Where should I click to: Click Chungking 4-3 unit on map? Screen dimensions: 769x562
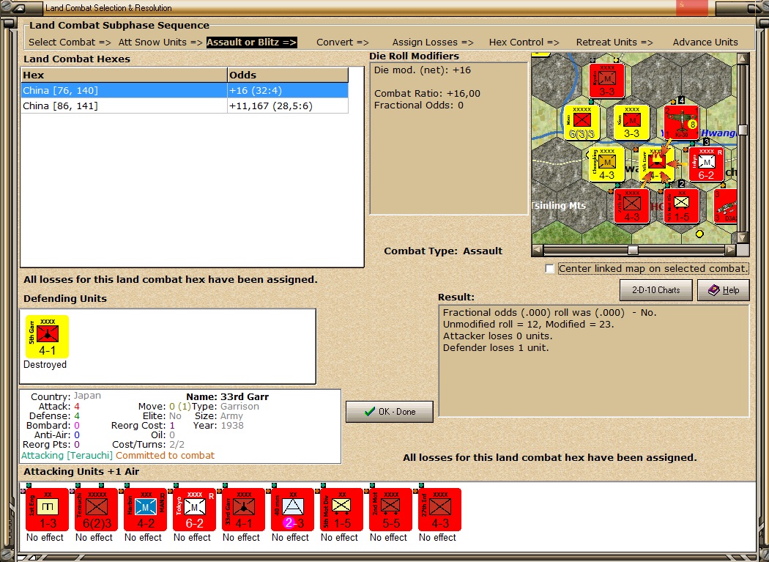click(606, 164)
